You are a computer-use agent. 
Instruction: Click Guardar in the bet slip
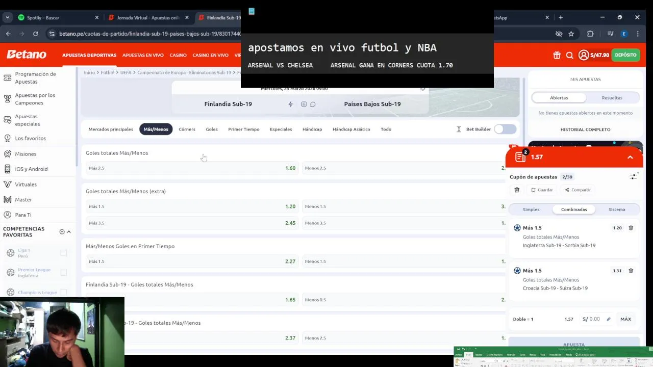tap(542, 190)
